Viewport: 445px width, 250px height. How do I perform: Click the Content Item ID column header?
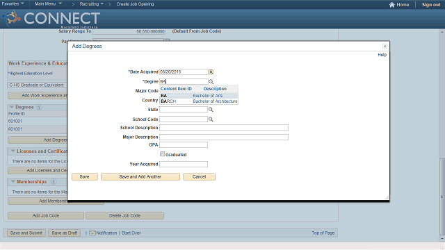pos(176,89)
